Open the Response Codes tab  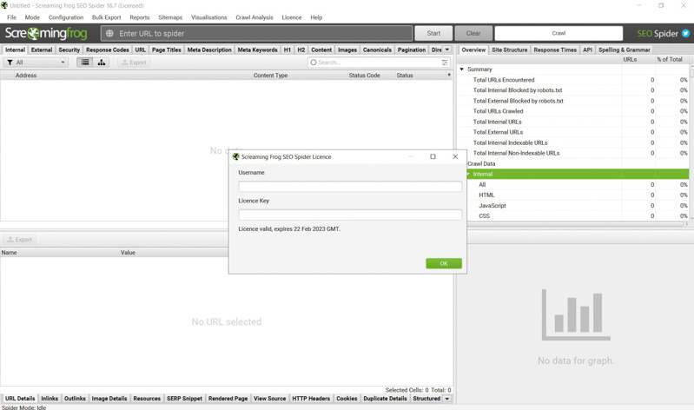(x=107, y=50)
